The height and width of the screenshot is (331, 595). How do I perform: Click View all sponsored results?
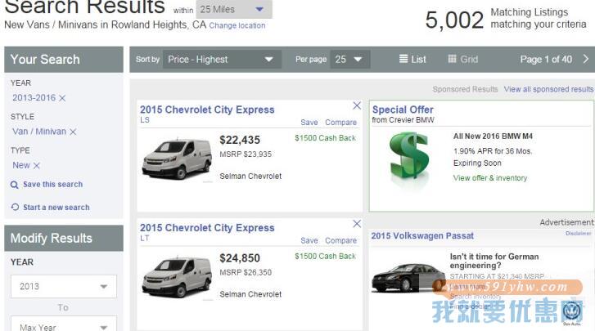548,89
